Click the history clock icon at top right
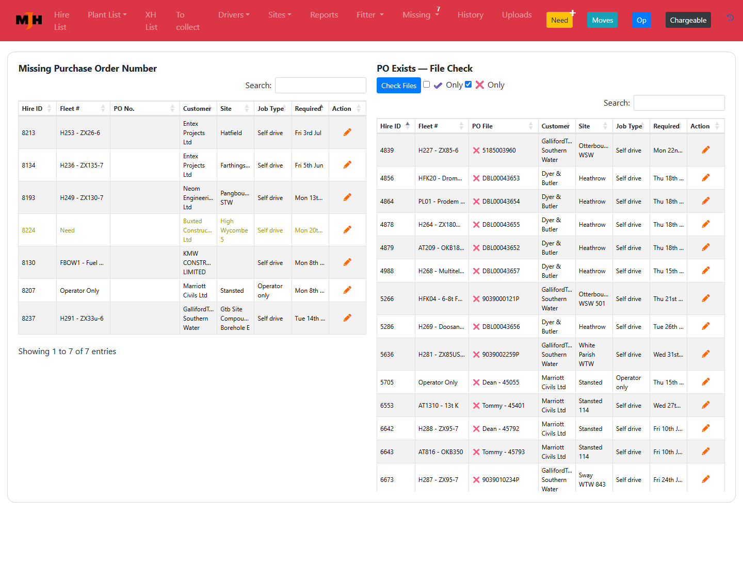The image size is (743, 567). [730, 18]
